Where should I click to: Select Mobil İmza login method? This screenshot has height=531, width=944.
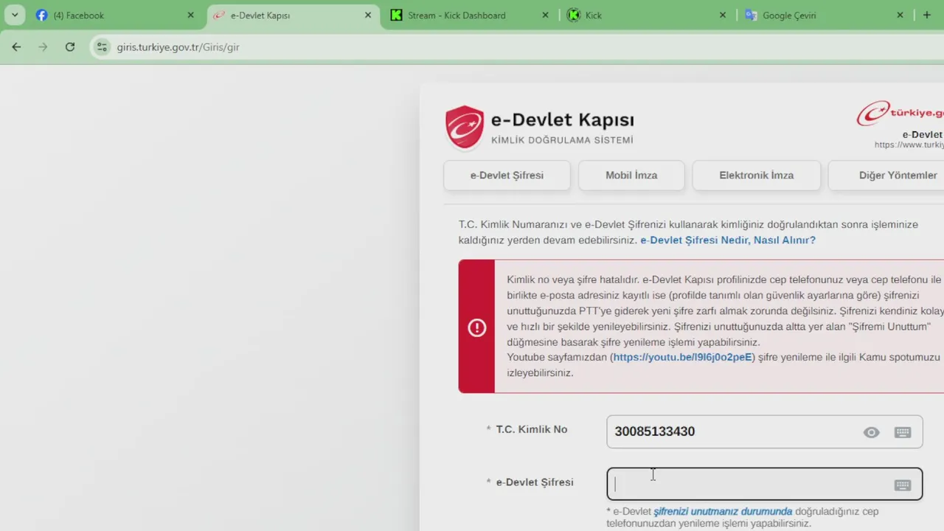pos(631,176)
